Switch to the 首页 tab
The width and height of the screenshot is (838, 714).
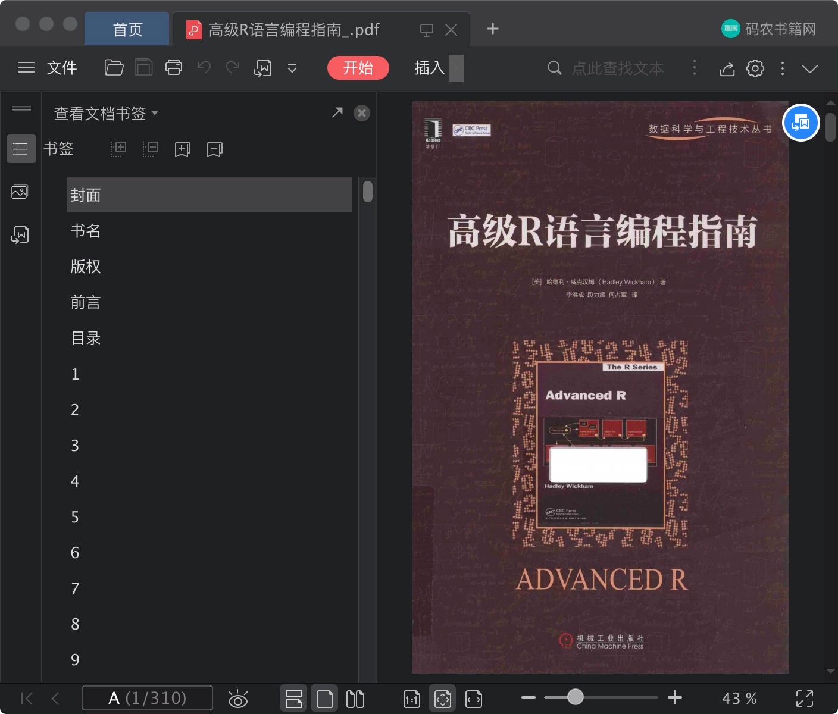tap(127, 29)
